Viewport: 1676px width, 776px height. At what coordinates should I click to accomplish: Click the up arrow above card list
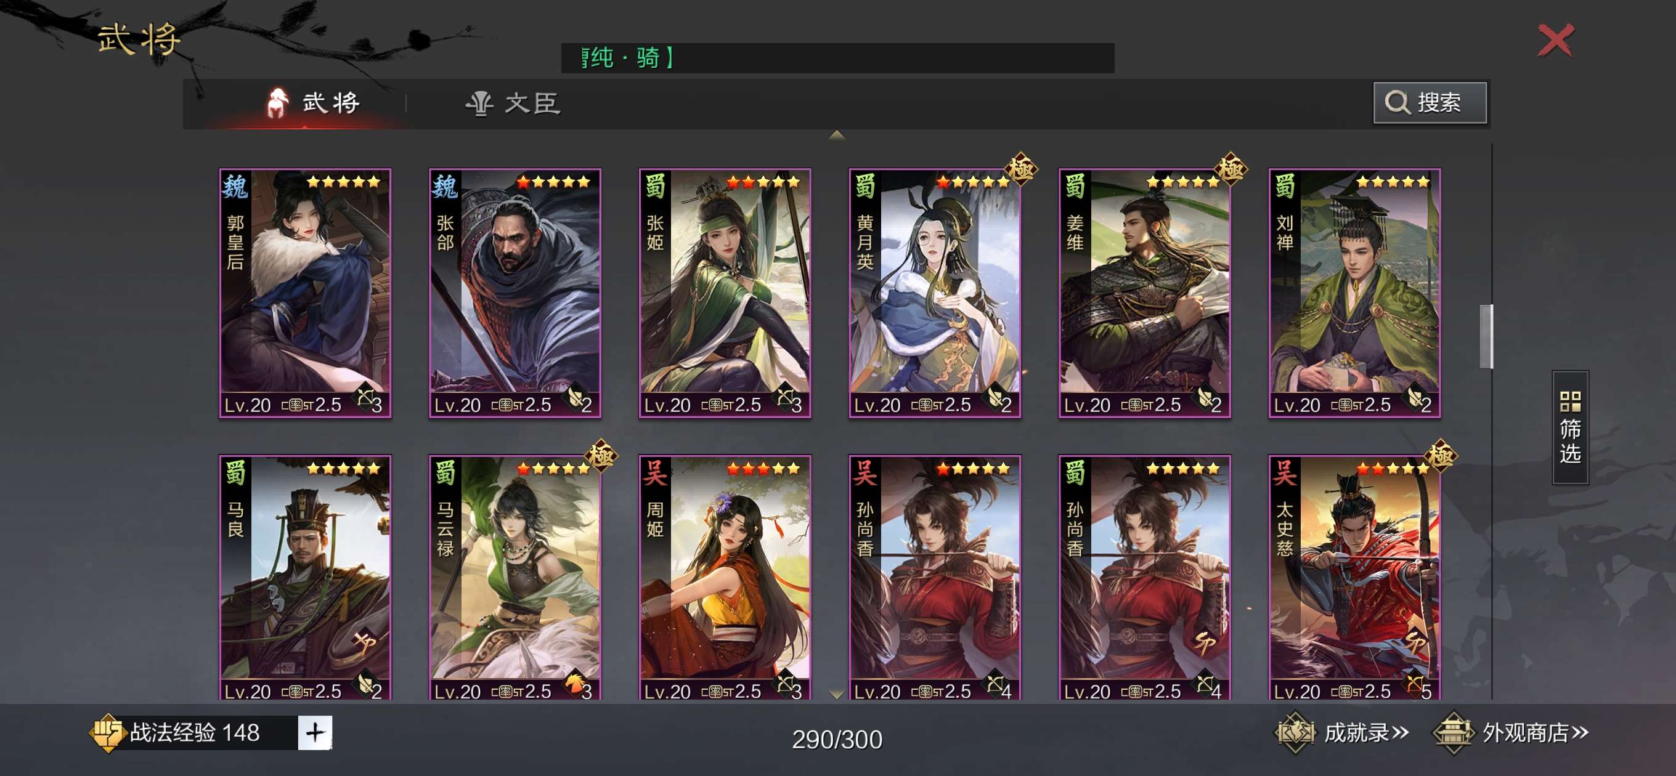pos(837,135)
